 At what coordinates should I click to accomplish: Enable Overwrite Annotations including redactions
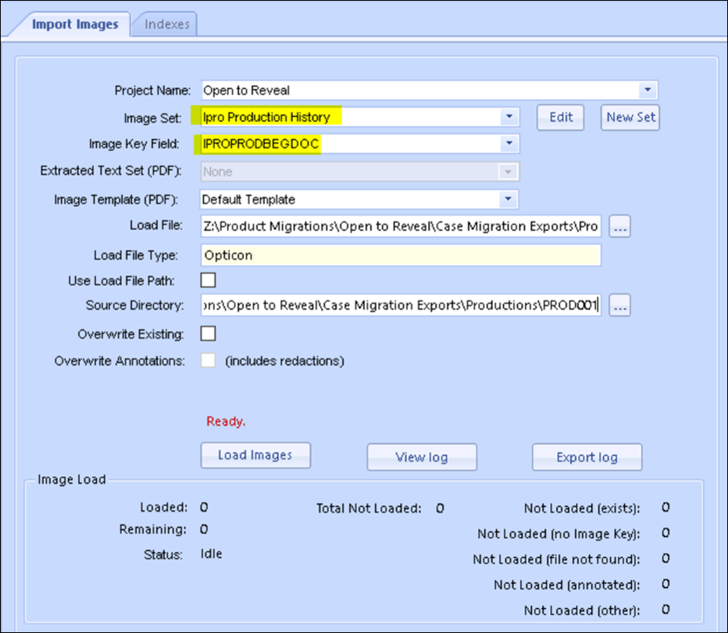click(x=207, y=361)
